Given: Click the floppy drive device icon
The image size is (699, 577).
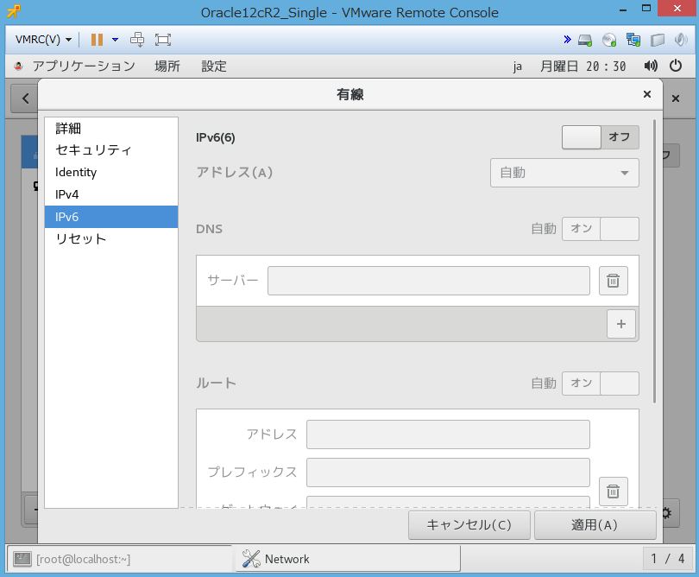Looking at the screenshot, I should (x=657, y=40).
